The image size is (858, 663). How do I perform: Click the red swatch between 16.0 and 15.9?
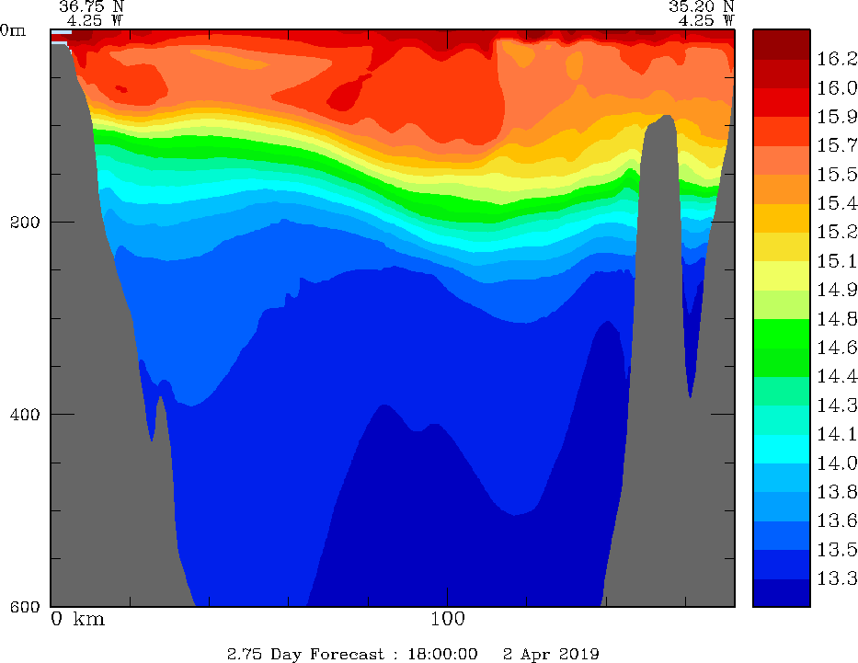[x=781, y=102]
